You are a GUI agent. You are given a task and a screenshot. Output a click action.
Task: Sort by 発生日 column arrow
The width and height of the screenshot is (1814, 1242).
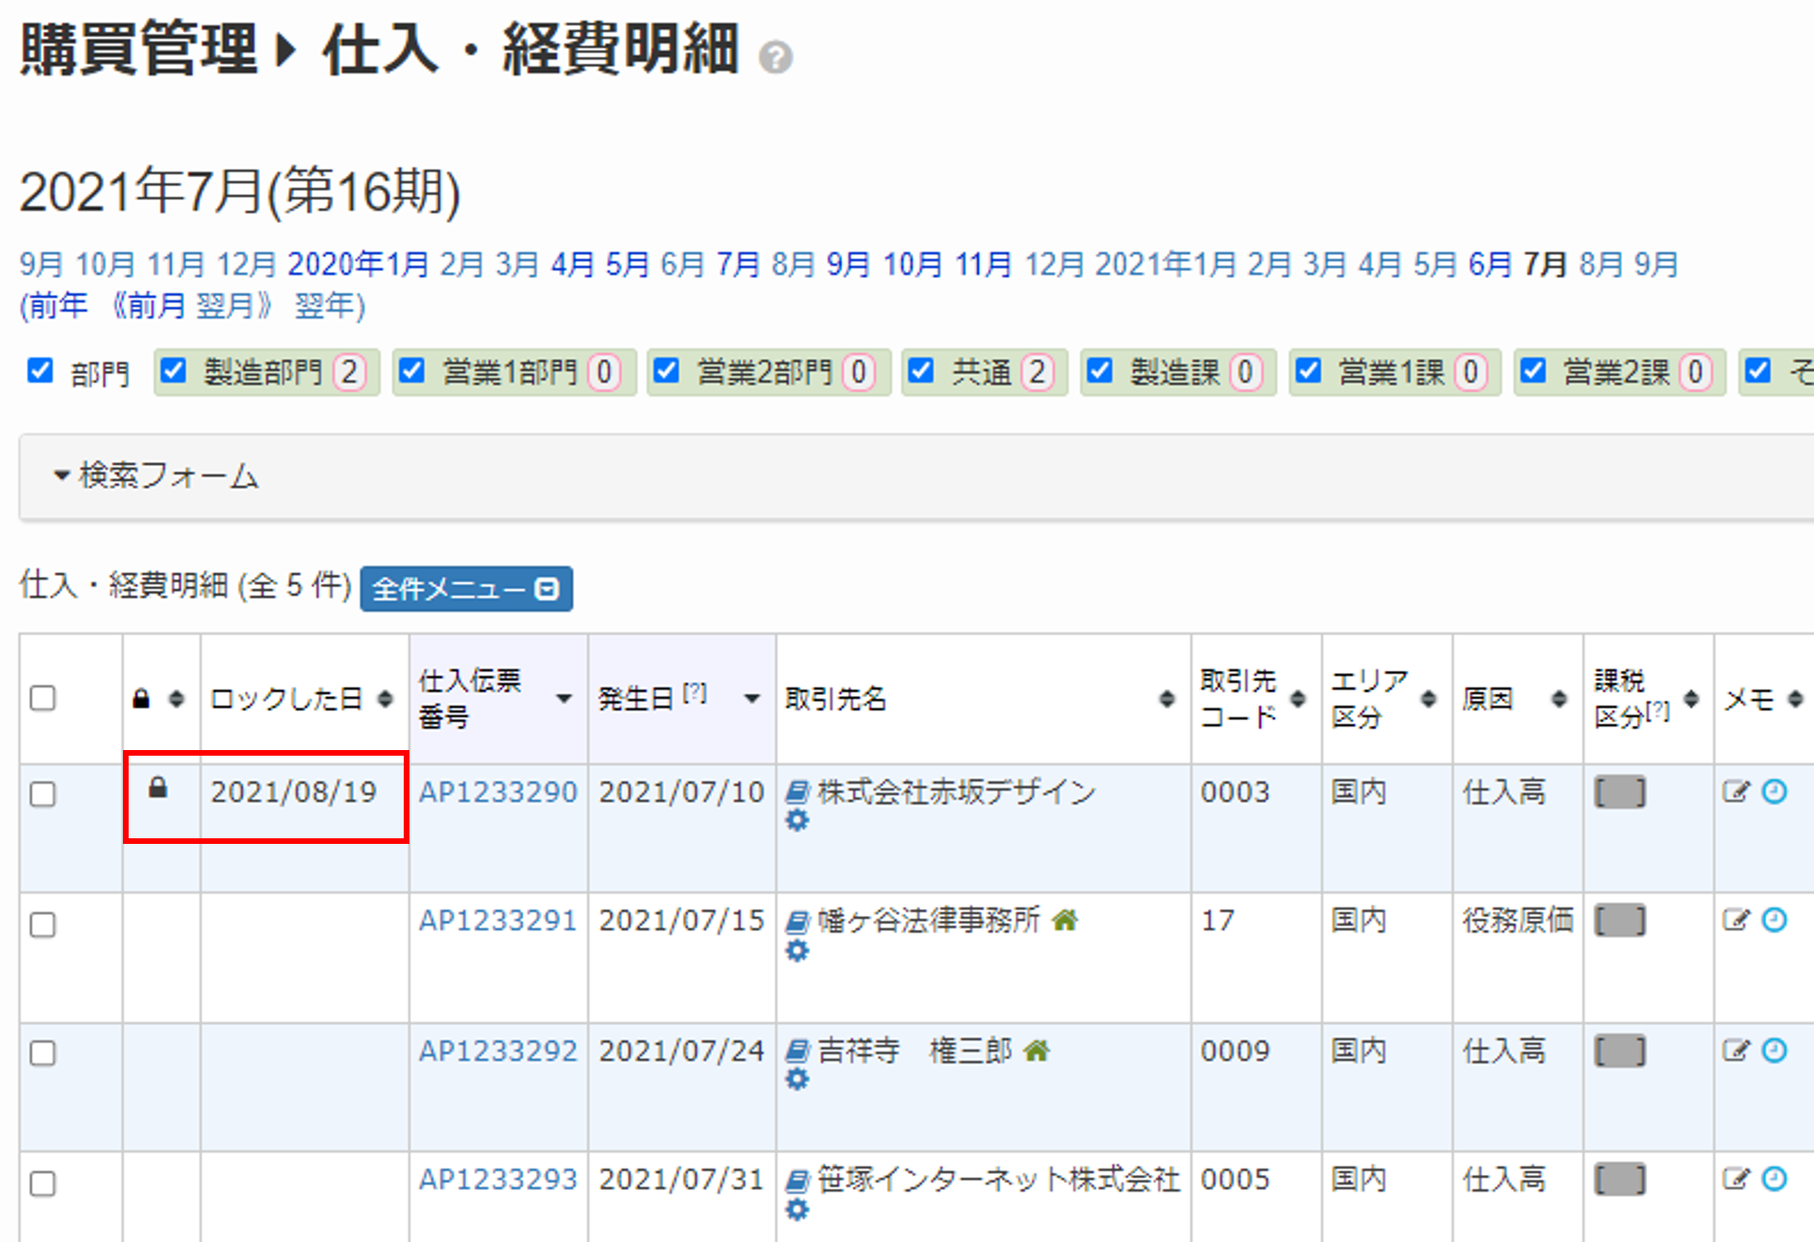[752, 698]
